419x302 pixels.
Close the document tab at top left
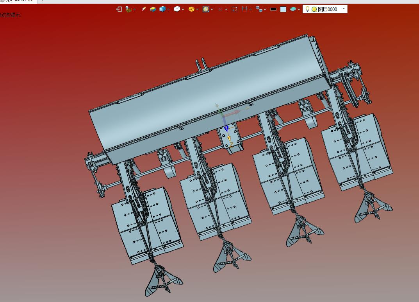point(30,1)
